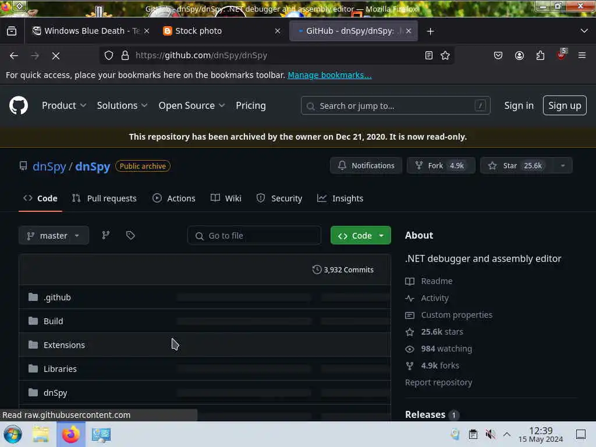Bookmark this page with the star icon

click(445, 55)
